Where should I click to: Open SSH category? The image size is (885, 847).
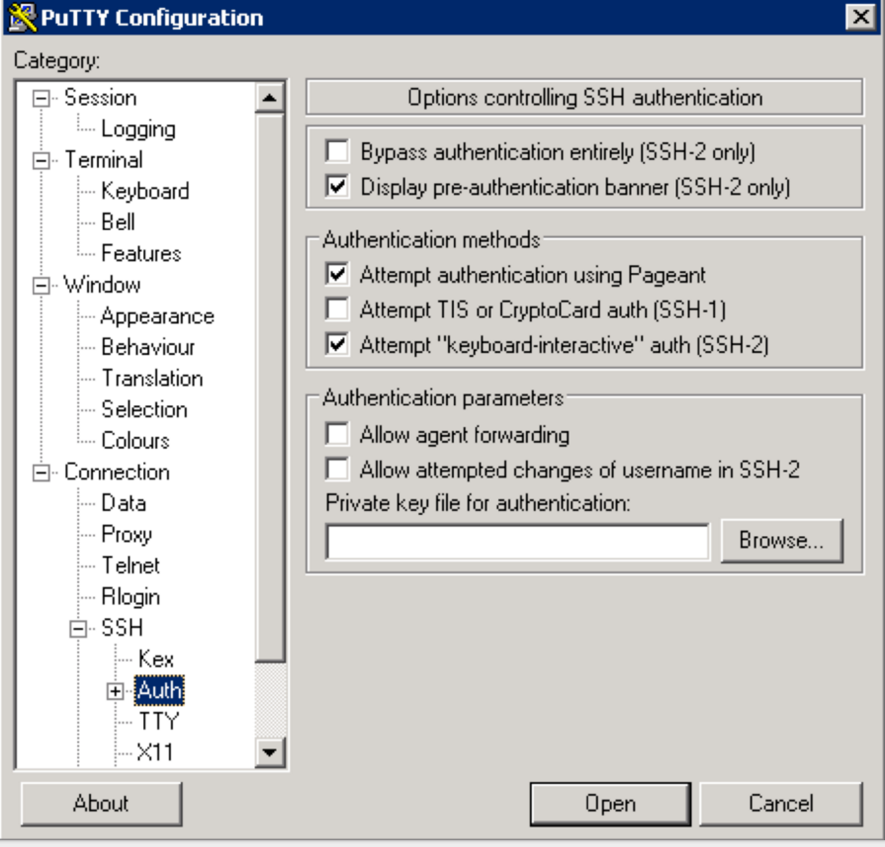(122, 627)
